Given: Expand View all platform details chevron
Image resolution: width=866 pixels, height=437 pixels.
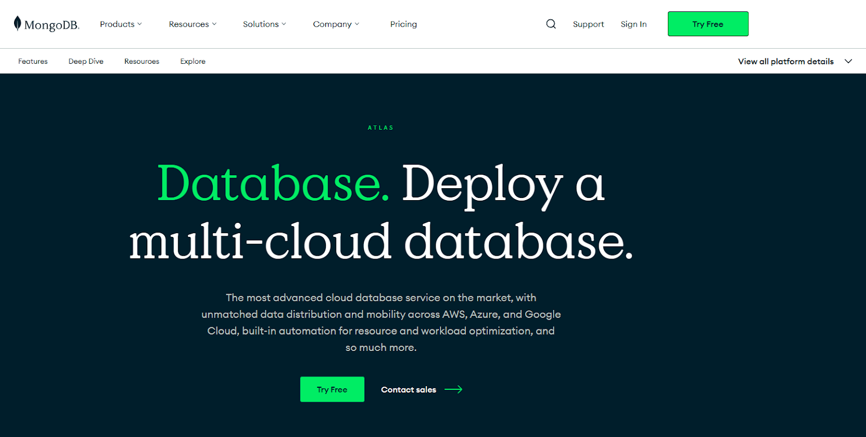Looking at the screenshot, I should [x=848, y=61].
